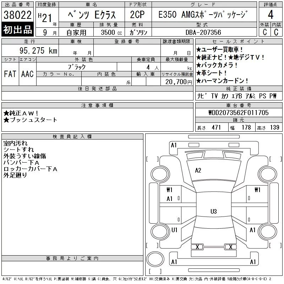Click the sales point ★ハーマンカードン！
Image resolution: width=284 pixels, height=284 pixels.
[x=222, y=81]
